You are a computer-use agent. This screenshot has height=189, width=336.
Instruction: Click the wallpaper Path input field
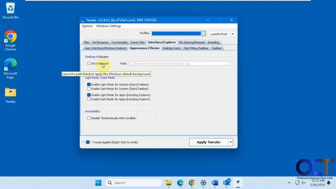[180, 64]
